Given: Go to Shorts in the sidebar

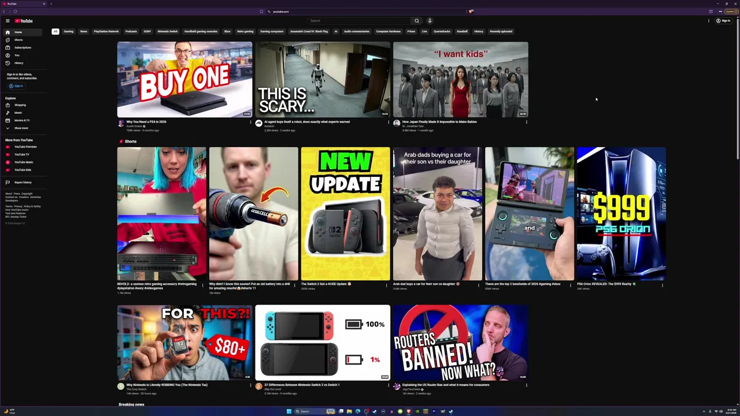Looking at the screenshot, I should (x=23, y=40).
